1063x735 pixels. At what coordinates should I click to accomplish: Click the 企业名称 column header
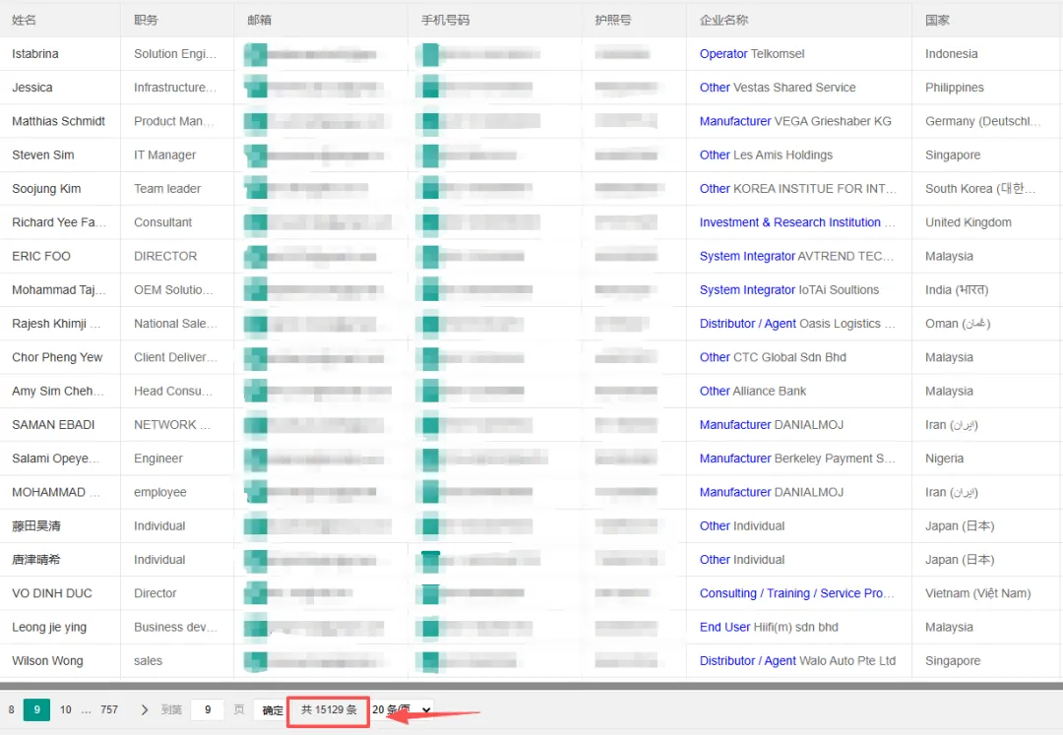[x=723, y=20]
